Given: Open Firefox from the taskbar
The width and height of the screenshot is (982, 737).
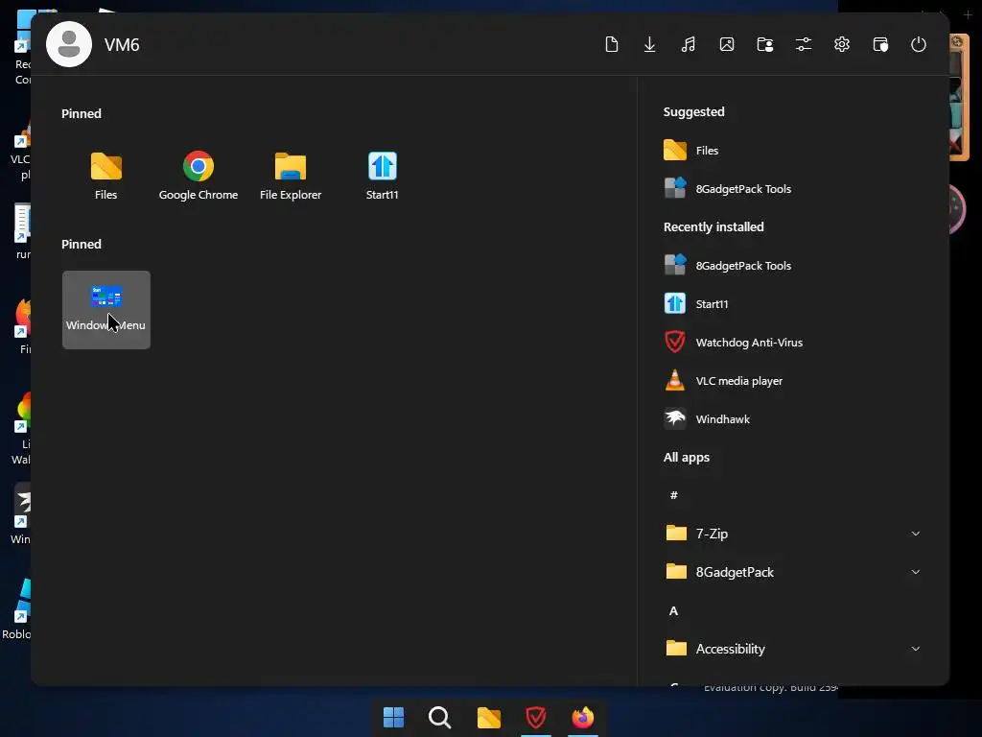Looking at the screenshot, I should [x=582, y=717].
